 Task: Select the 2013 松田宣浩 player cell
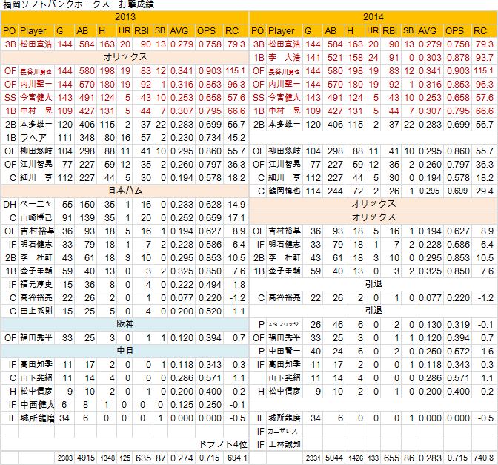[x=36, y=44]
